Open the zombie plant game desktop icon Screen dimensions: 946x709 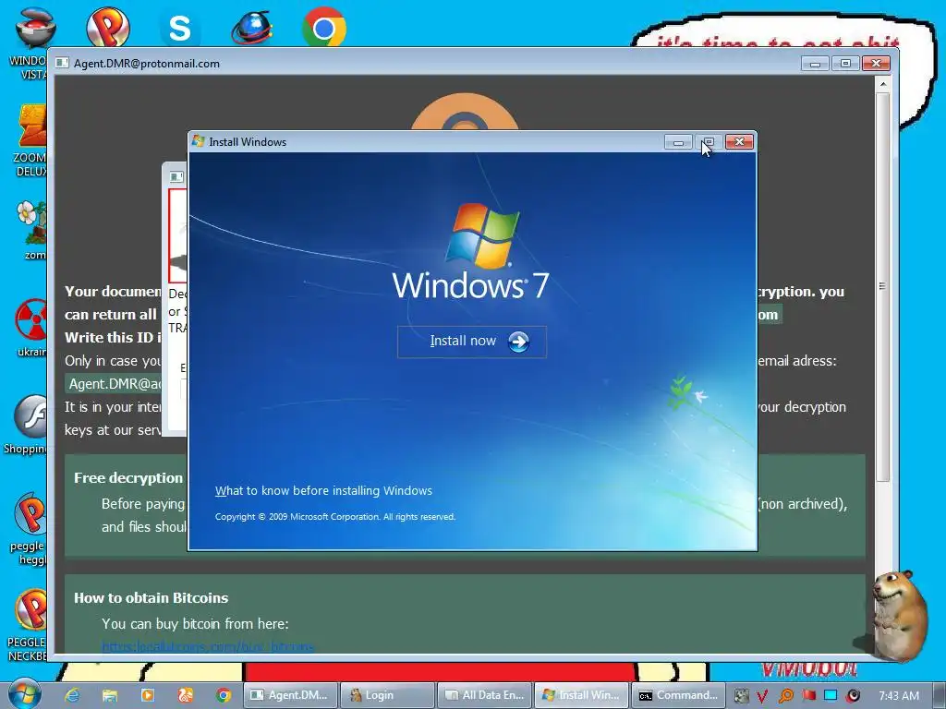tap(31, 230)
